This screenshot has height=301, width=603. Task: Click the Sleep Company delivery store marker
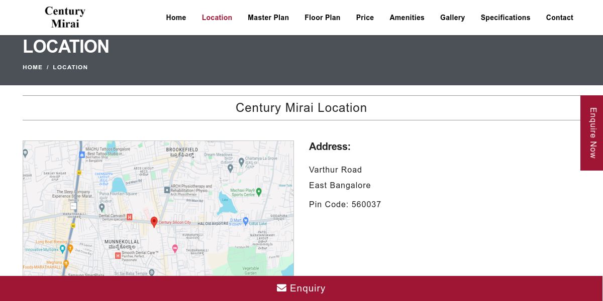tap(73, 206)
